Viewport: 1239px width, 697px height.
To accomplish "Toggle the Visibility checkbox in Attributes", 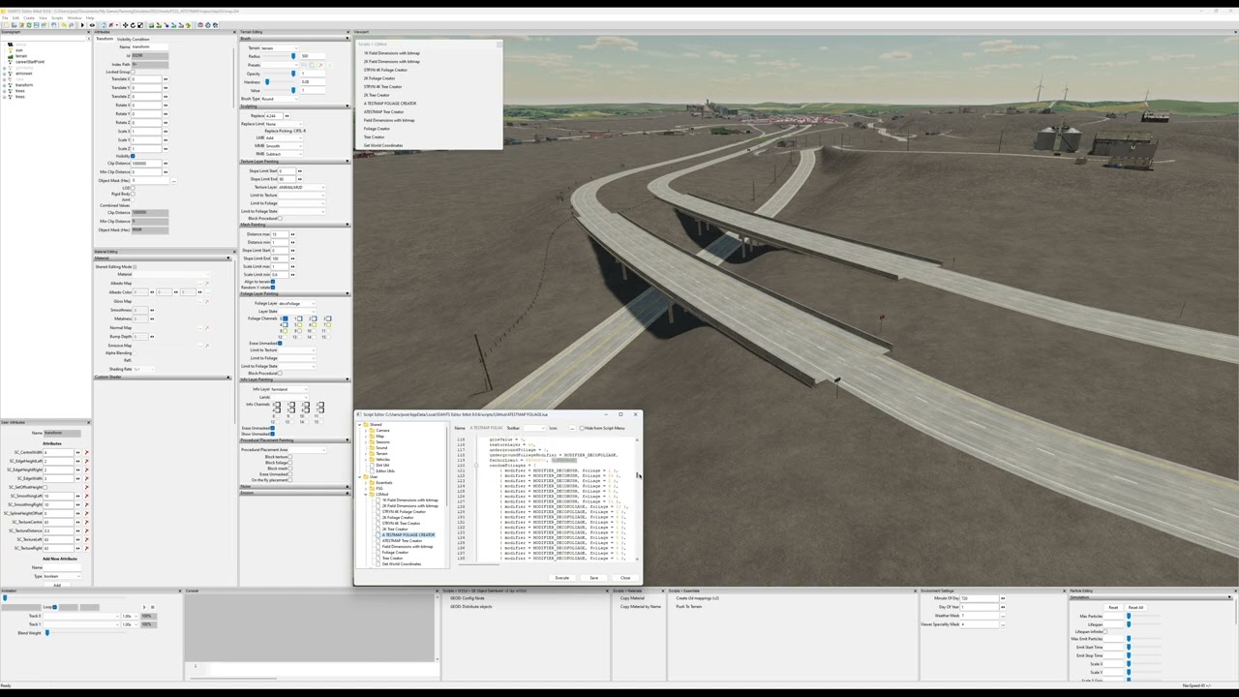I will (x=133, y=156).
